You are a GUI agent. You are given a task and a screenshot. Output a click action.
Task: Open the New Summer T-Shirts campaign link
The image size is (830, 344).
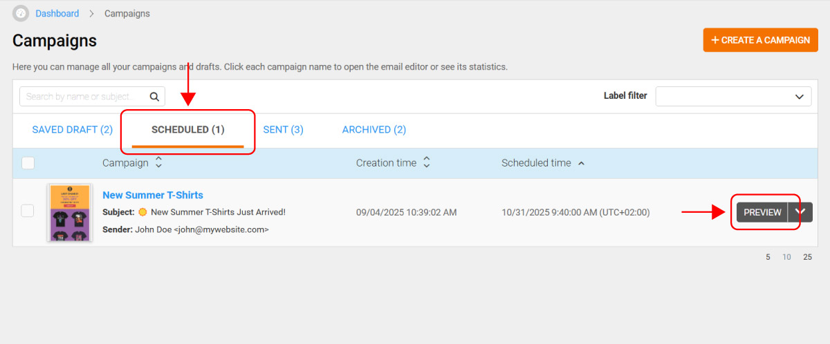[x=153, y=195]
